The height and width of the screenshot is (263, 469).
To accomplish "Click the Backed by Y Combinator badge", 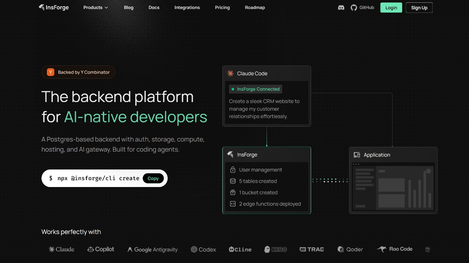I will point(78,72).
